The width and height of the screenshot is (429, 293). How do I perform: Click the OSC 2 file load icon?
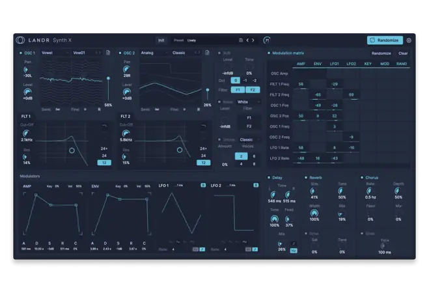(x=208, y=53)
